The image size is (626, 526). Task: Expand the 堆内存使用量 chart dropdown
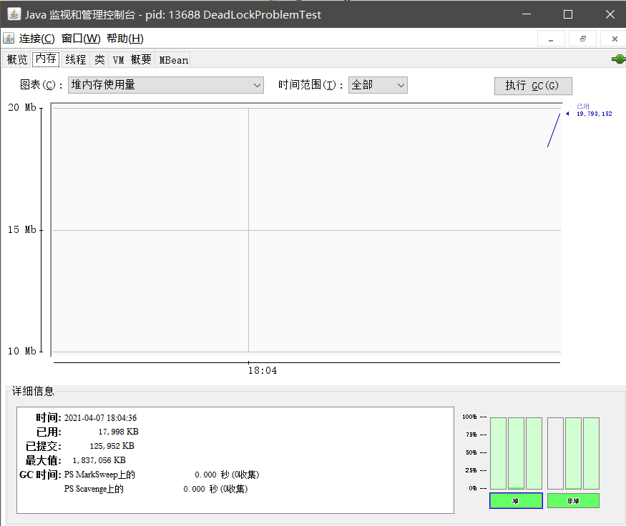tap(166, 85)
